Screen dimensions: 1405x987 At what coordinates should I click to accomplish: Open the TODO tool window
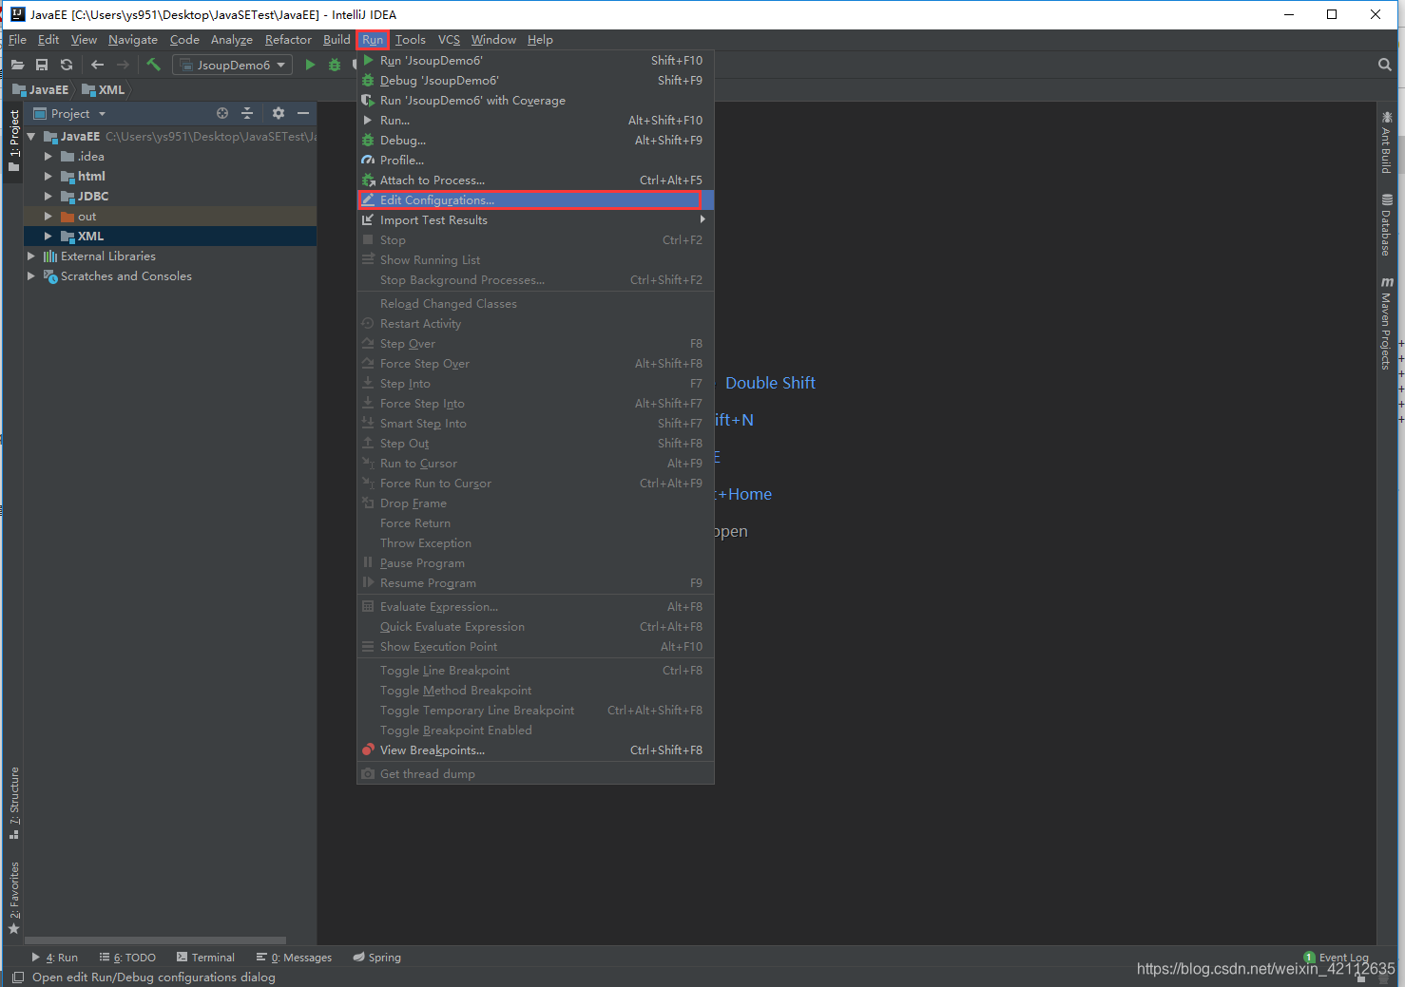[x=127, y=958]
